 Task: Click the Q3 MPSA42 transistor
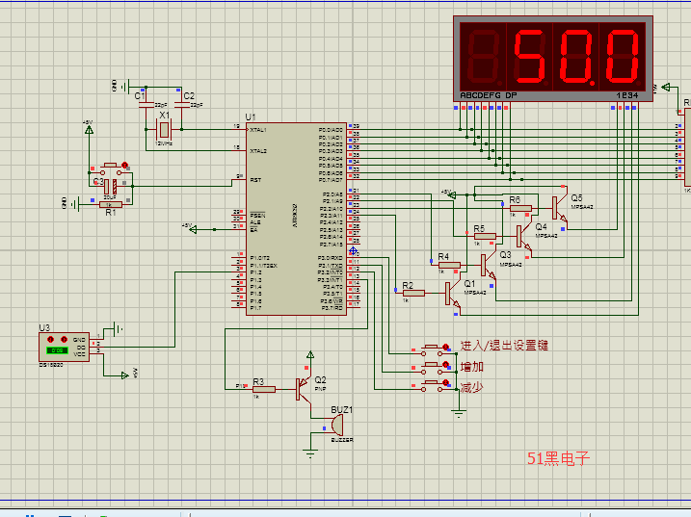click(x=489, y=264)
